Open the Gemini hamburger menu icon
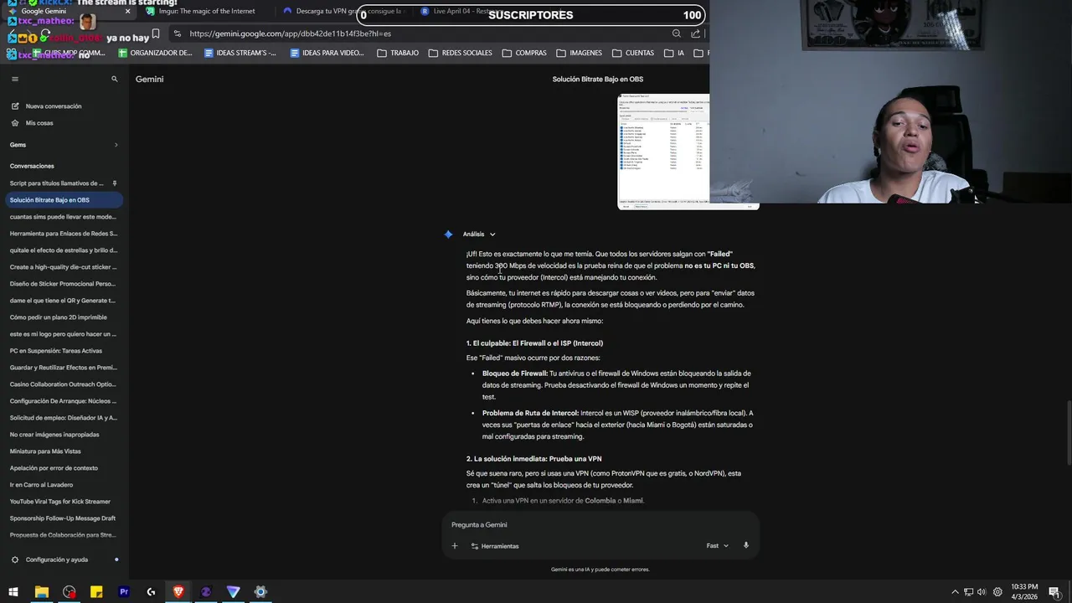This screenshot has width=1072, height=603. click(14, 79)
